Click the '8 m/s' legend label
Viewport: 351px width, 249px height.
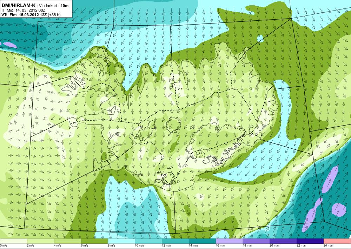point(112,245)
